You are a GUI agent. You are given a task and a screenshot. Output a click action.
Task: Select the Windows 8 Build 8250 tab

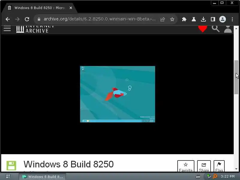[x=40, y=8]
